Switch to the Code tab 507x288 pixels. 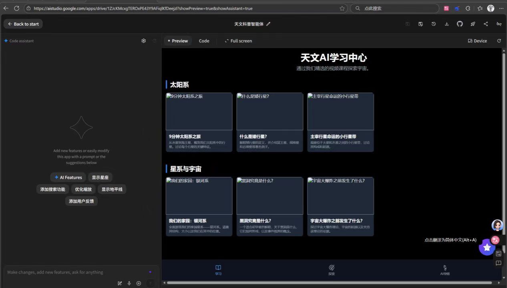coord(204,41)
